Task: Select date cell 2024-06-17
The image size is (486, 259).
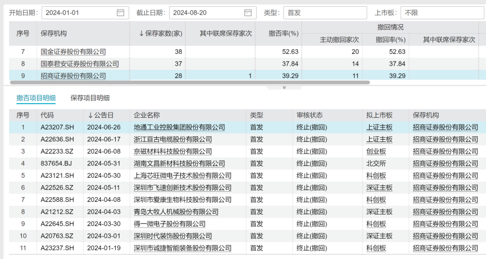Action: pyautogui.click(x=104, y=139)
